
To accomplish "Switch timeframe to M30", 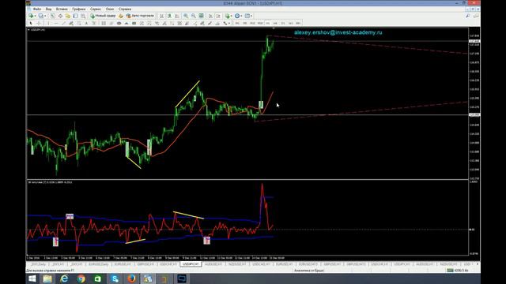I will tap(260, 23).
